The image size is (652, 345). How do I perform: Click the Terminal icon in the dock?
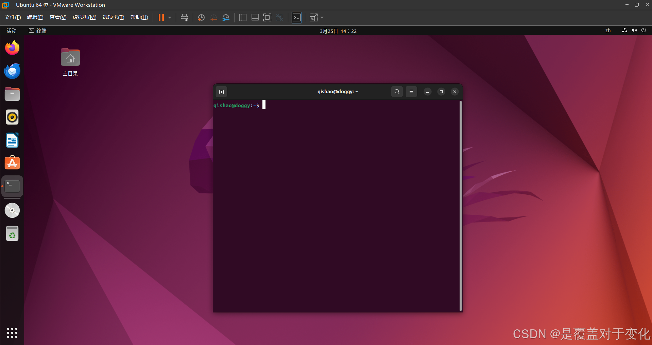click(12, 186)
